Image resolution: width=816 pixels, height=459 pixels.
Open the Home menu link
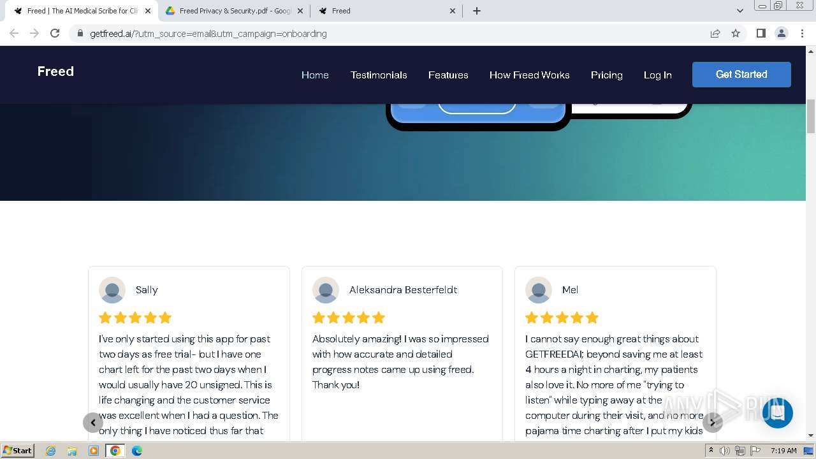tap(315, 75)
